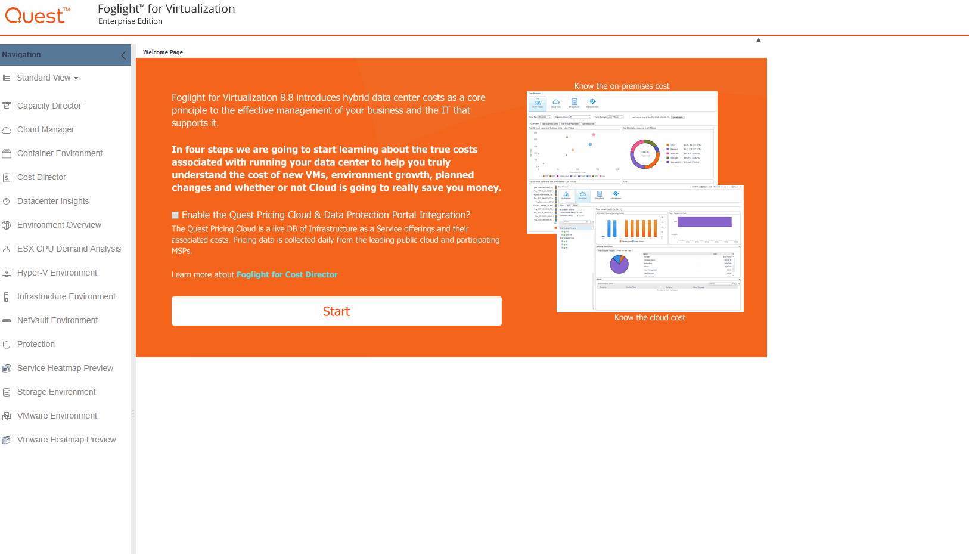This screenshot has height=554, width=969.
Task: Click the Start button
Action: tap(337, 311)
